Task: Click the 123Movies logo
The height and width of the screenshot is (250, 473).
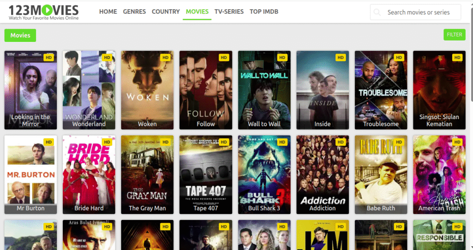Action: coord(44,12)
